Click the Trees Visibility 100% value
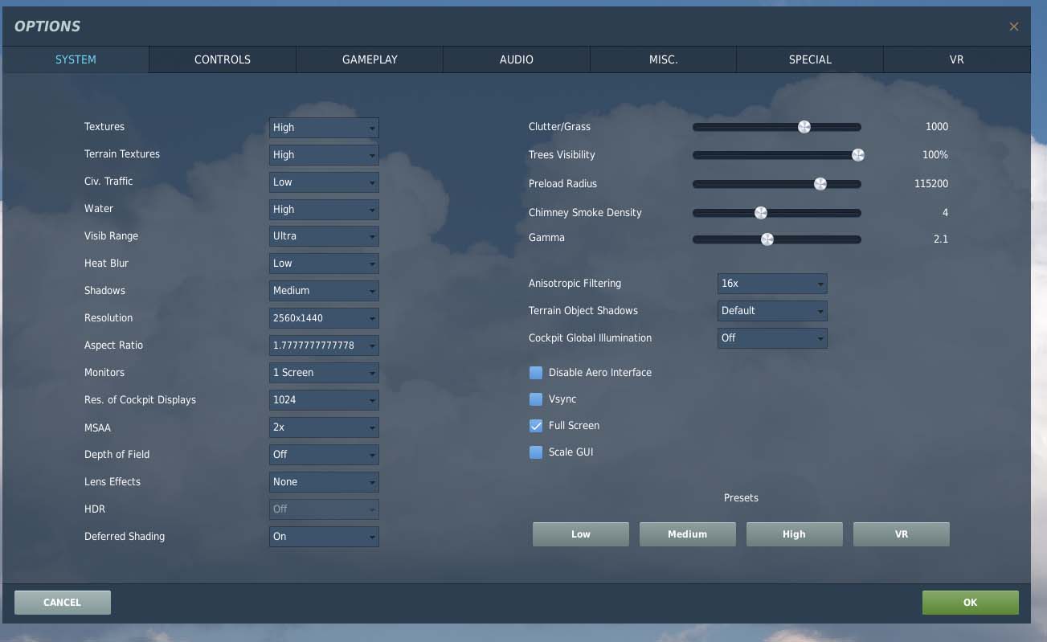The height and width of the screenshot is (642, 1047). tap(935, 155)
